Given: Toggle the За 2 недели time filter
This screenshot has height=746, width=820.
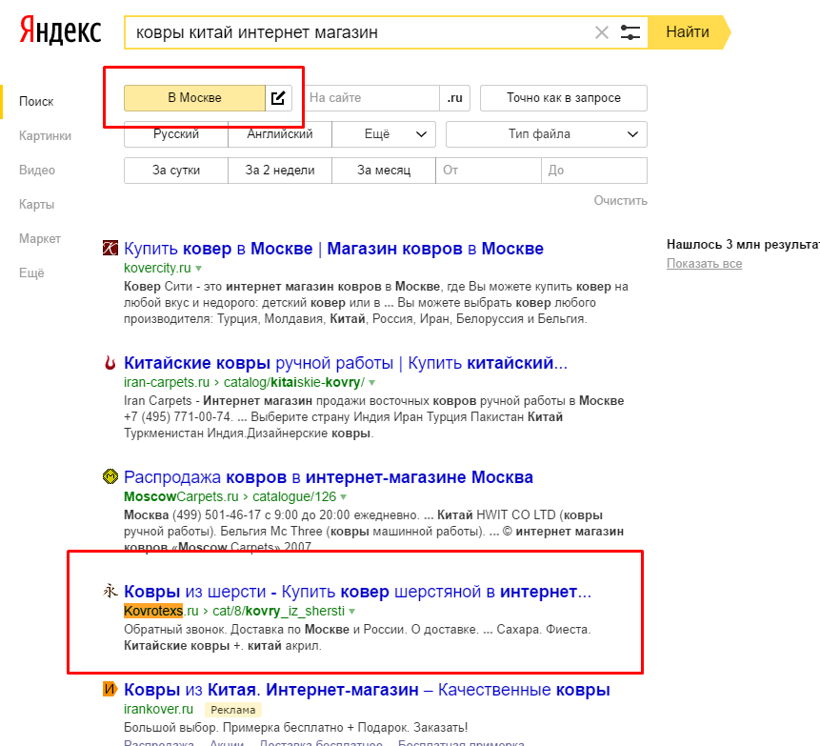Looking at the screenshot, I should (280, 170).
